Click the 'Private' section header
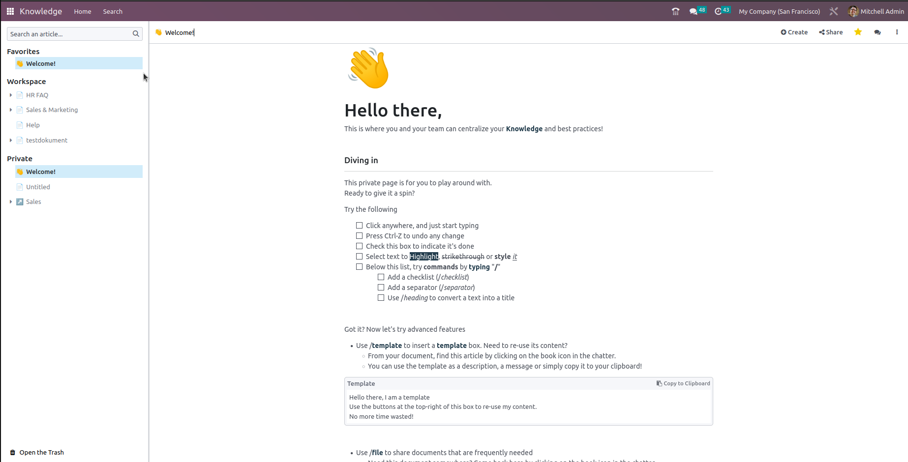Screen dimensions: 908x462 point(20,159)
